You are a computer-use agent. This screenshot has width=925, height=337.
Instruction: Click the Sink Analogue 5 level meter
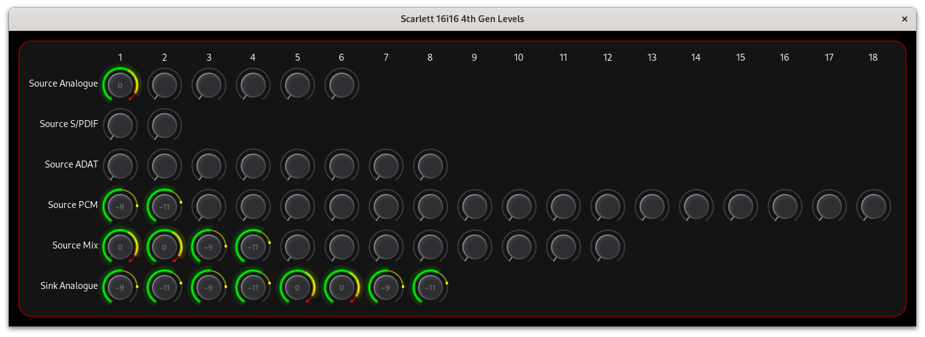click(298, 286)
